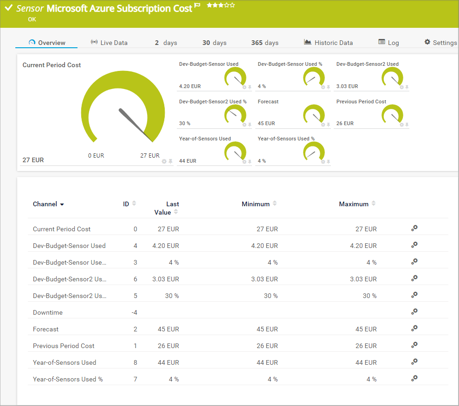
Task: Open settings for Year-of-Sensors Used % row
Action: click(414, 379)
